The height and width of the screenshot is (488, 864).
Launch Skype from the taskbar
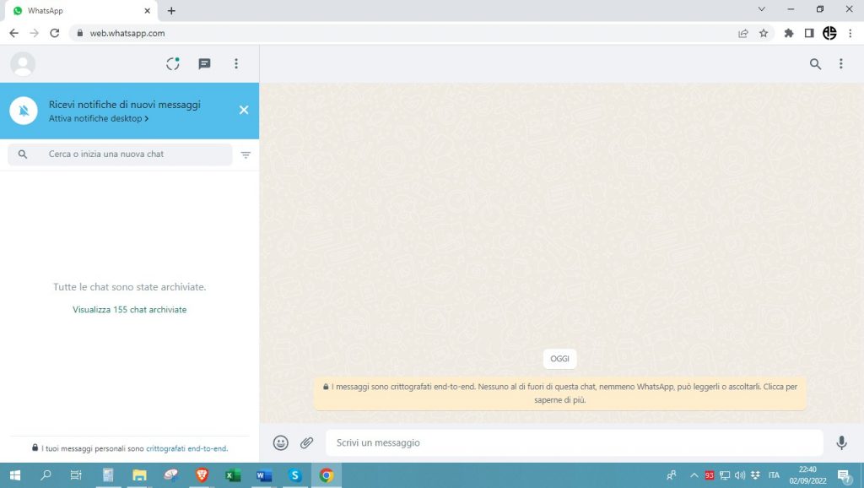point(294,475)
